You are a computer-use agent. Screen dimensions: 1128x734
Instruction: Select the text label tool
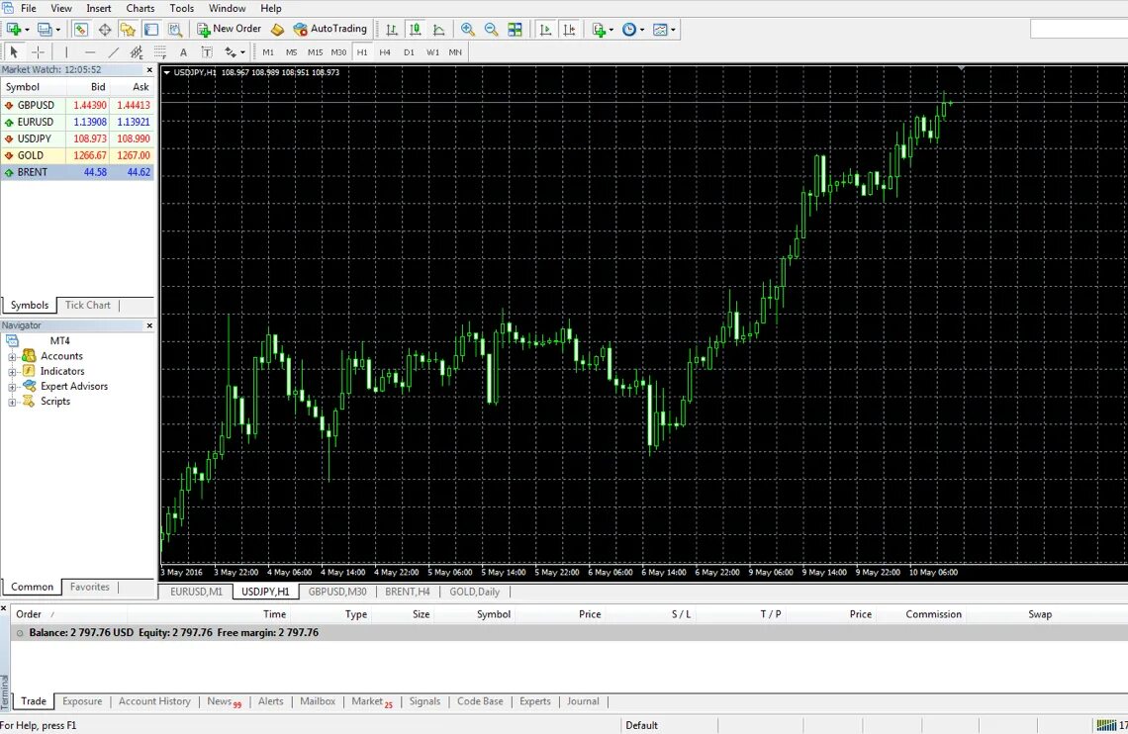pyautogui.click(x=206, y=51)
